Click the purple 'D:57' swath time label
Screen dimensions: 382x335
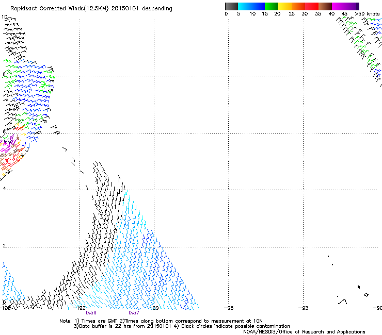(x=134, y=313)
